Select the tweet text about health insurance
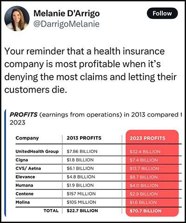Viewport: 186px width, 223px height. [x=91, y=70]
